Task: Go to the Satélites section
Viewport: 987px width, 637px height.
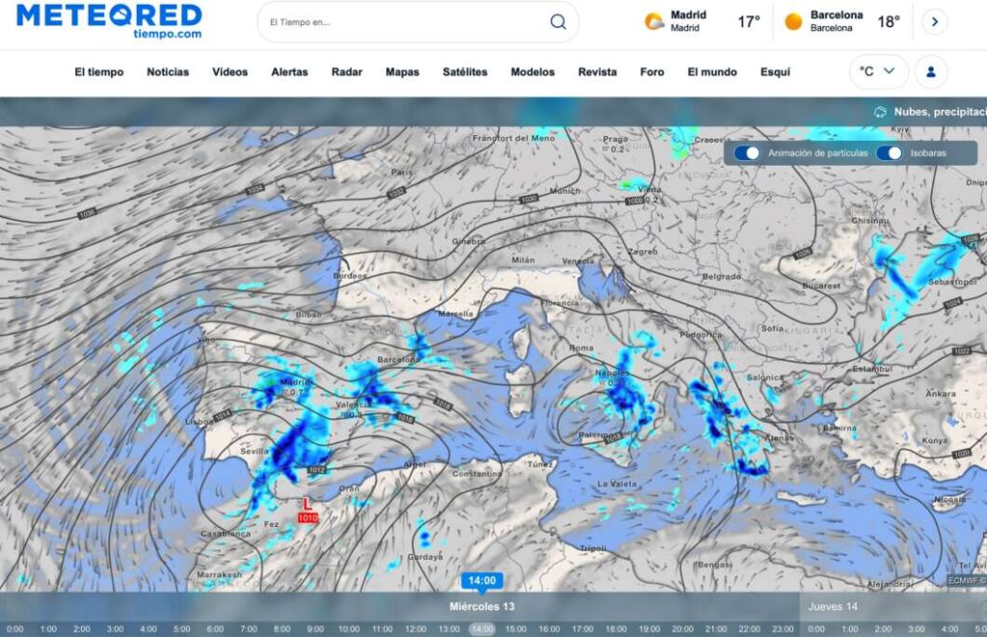Action: 465,72
